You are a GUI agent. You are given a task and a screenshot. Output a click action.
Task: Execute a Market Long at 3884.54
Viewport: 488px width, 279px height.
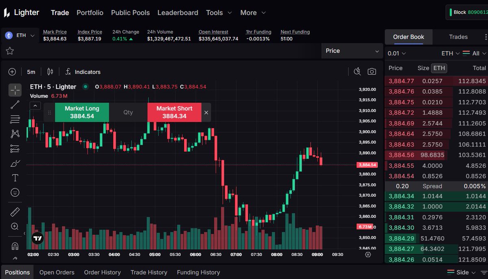point(82,112)
